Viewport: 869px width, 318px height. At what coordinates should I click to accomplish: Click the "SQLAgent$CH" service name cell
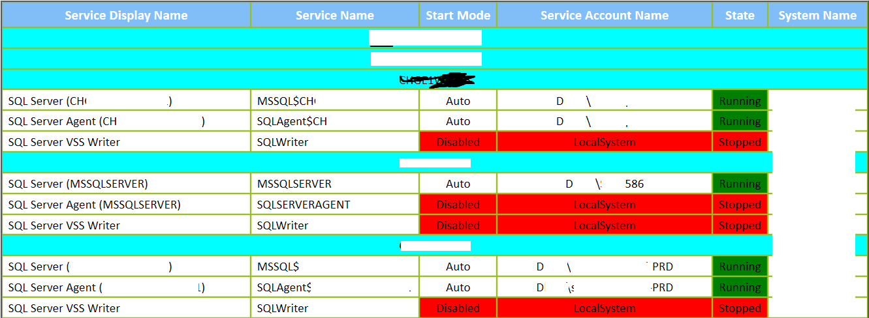(x=335, y=121)
